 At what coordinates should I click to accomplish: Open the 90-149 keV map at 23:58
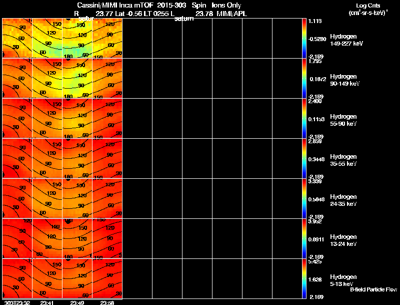pos(107,78)
